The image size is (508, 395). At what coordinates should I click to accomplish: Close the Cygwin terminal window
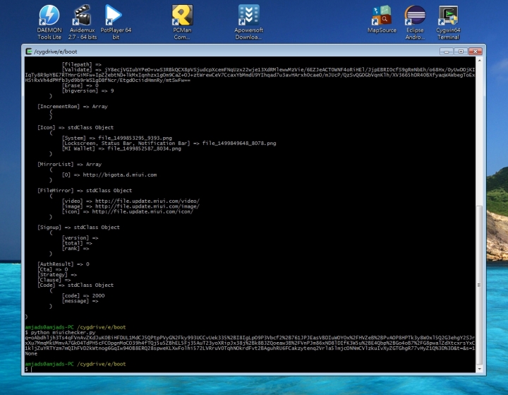[475, 51]
